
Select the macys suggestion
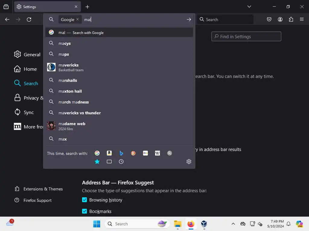point(119,43)
